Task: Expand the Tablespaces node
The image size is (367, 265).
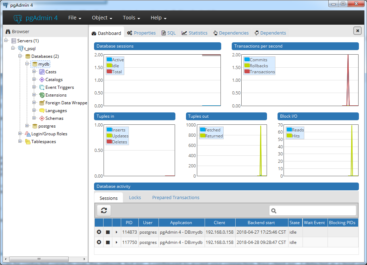Action: (20, 141)
